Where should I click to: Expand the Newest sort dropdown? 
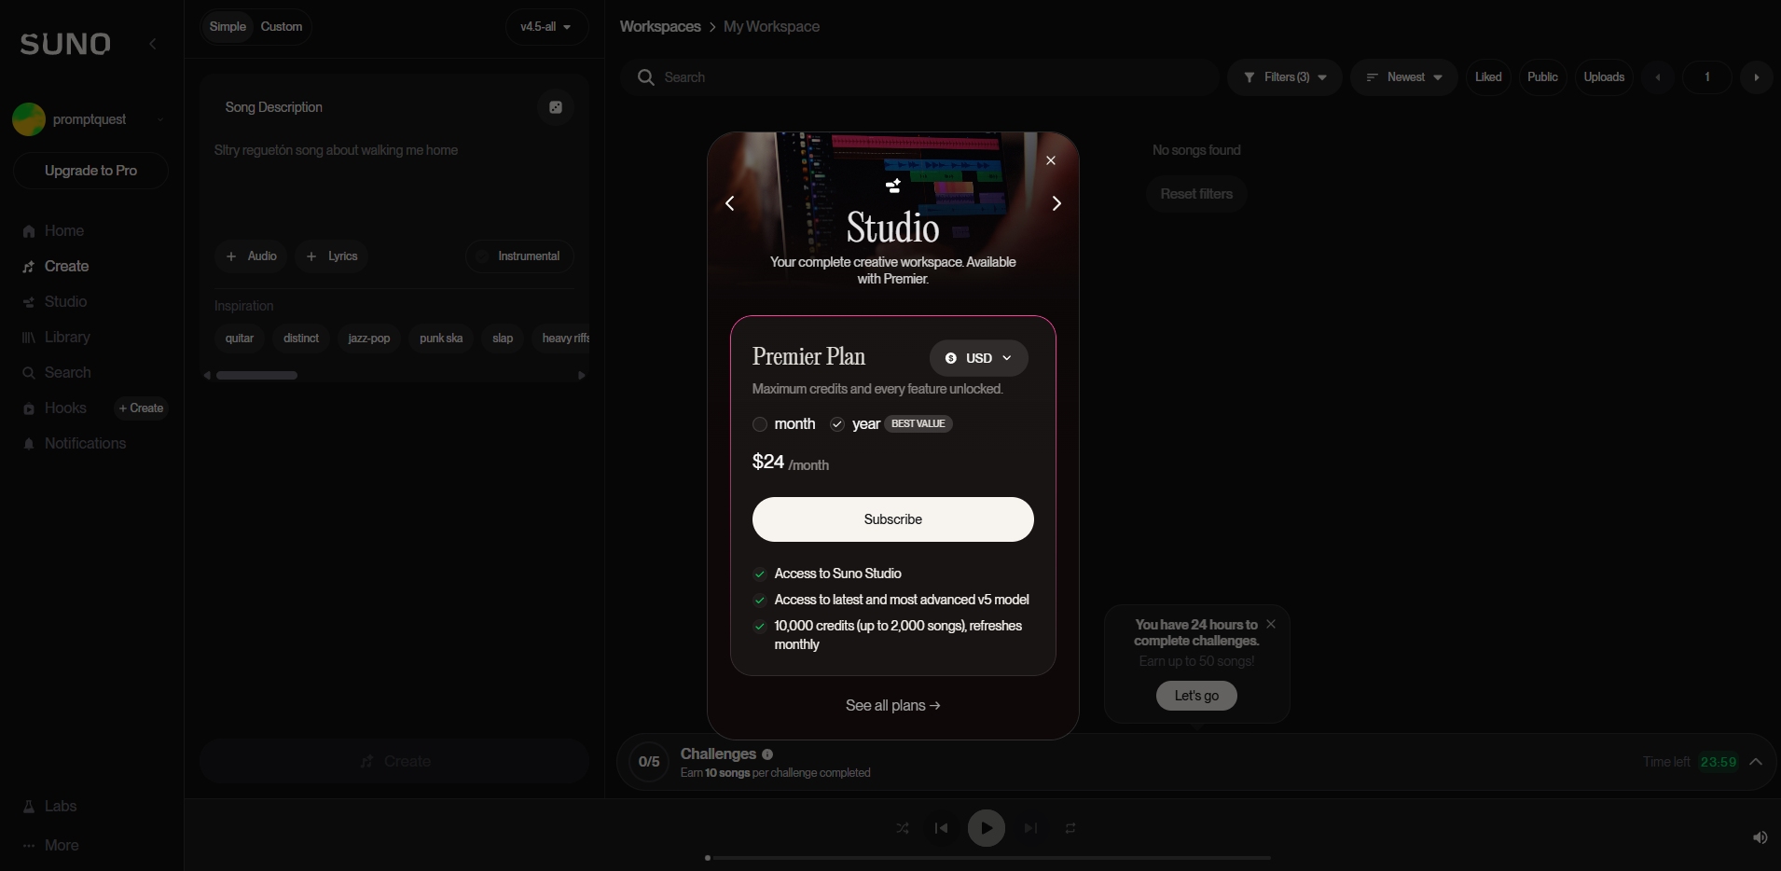(x=1404, y=77)
